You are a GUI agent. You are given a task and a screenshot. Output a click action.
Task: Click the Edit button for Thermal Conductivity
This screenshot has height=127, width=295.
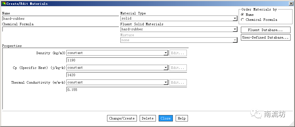pyautogui.click(x=178, y=83)
